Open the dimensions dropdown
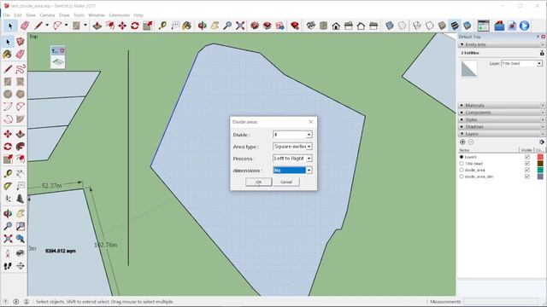Image resolution: width=547 pixels, height=307 pixels. pos(309,171)
